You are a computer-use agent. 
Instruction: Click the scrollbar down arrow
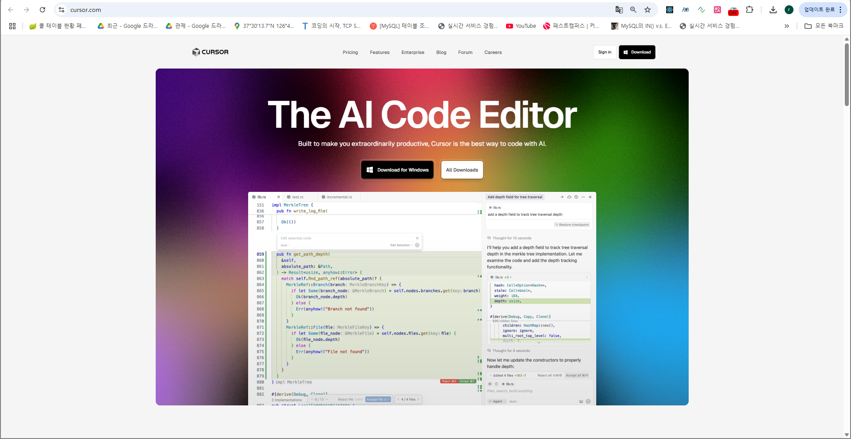[847, 435]
